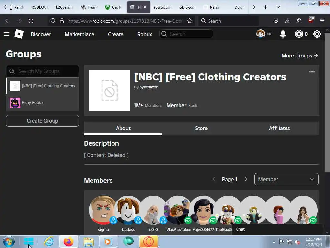330x248 pixels.
Task: Save to Pocket icon in toolbar
Action: coord(276,21)
